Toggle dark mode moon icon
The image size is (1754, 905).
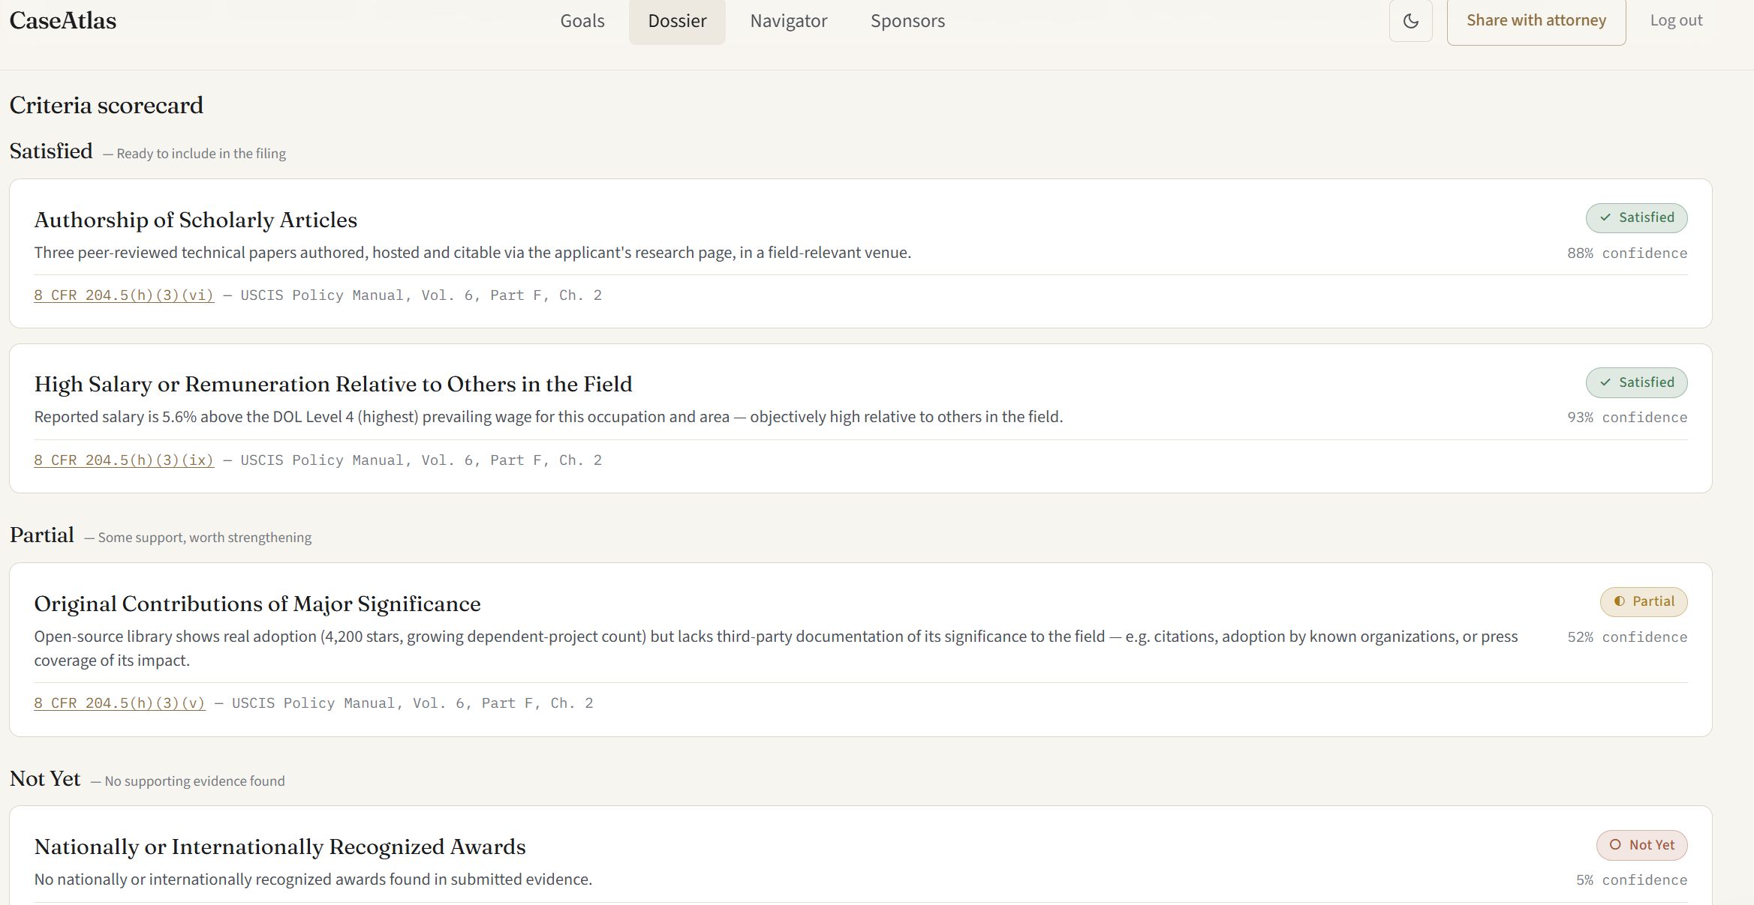coord(1410,21)
